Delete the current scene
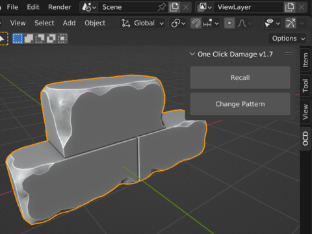Viewport: 312px width, 234px height. tap(186, 7)
